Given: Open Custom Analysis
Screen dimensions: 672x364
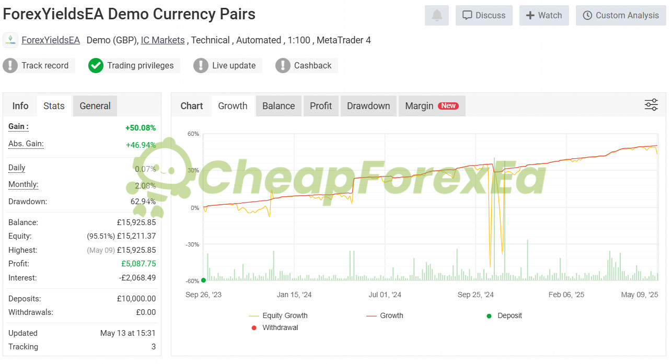Looking at the screenshot, I should click(x=621, y=16).
